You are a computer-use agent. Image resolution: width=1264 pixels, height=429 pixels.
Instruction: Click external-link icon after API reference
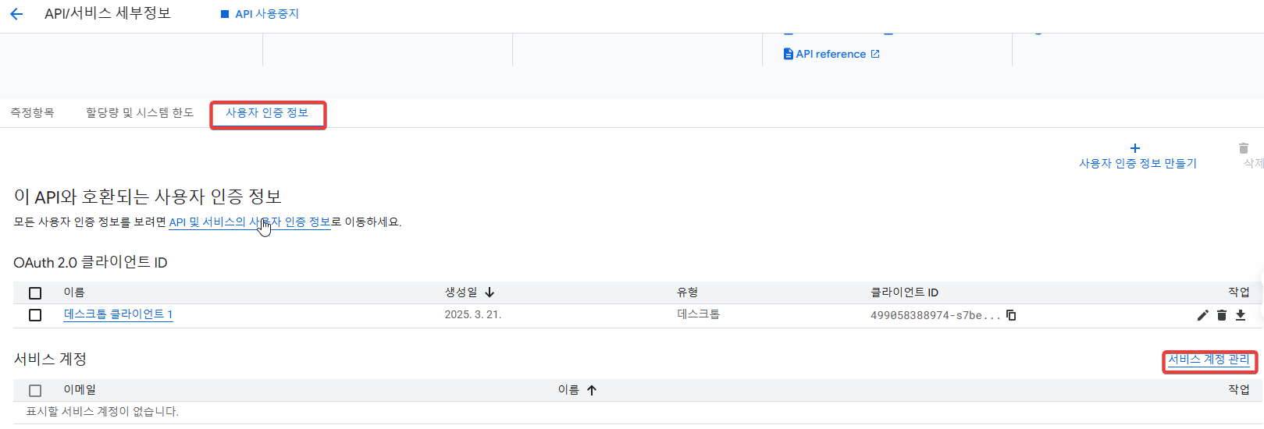tap(875, 54)
